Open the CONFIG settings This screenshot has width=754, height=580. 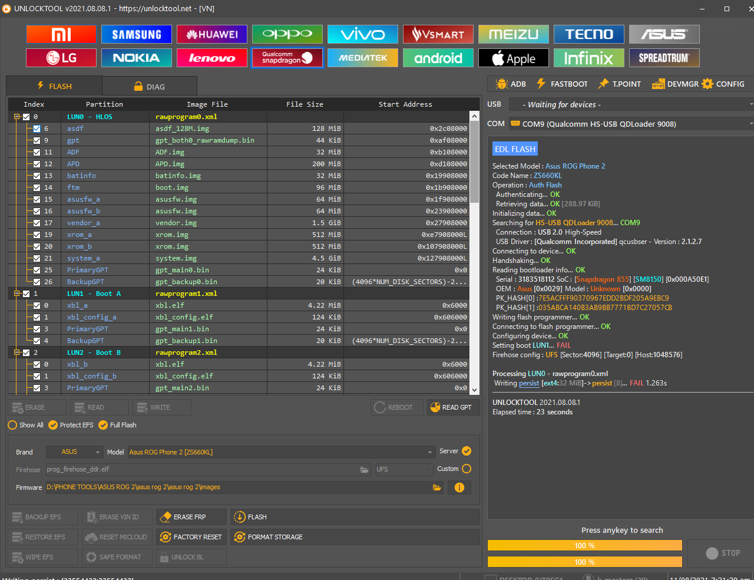coord(723,84)
